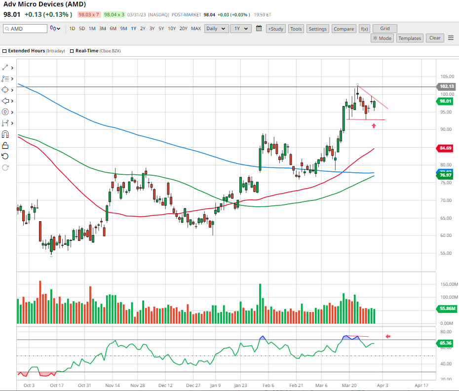Open the list annotation tool icon
459x391 pixels.
5,79
